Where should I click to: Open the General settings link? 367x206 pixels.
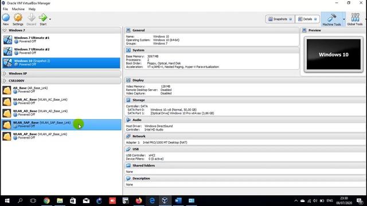pyautogui.click(x=139, y=30)
